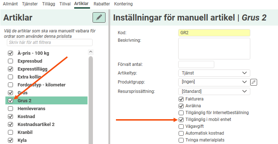Switch to the Rabatter tab
The width and height of the screenshot is (278, 144).
pos(102,4)
